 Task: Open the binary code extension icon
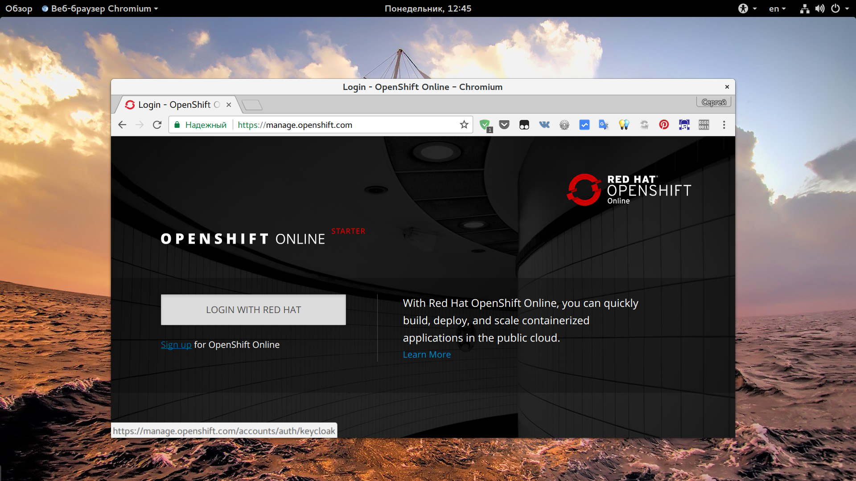coord(704,125)
